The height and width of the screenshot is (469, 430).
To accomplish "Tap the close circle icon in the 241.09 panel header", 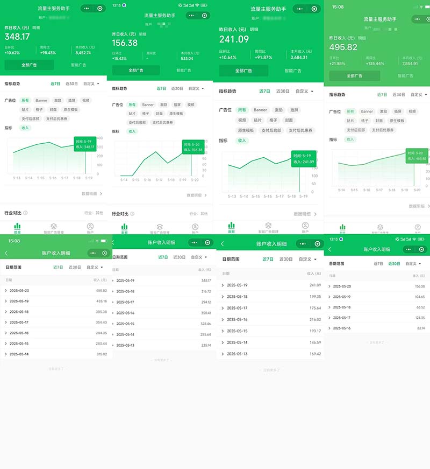I will point(314,9).
